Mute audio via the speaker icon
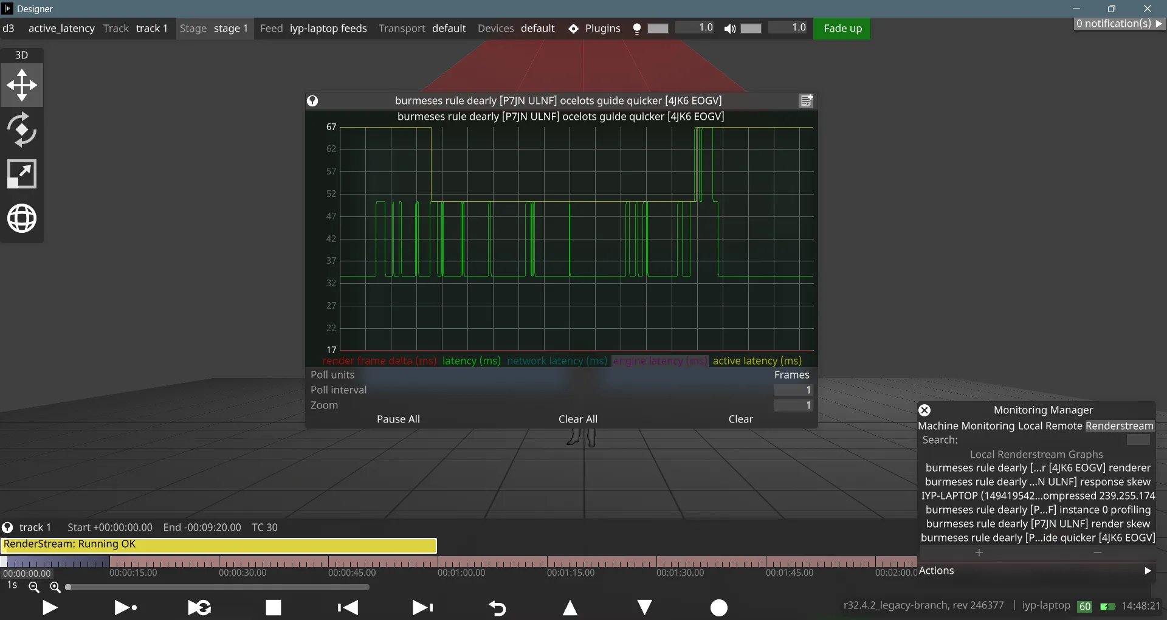1167x620 pixels. (730, 29)
